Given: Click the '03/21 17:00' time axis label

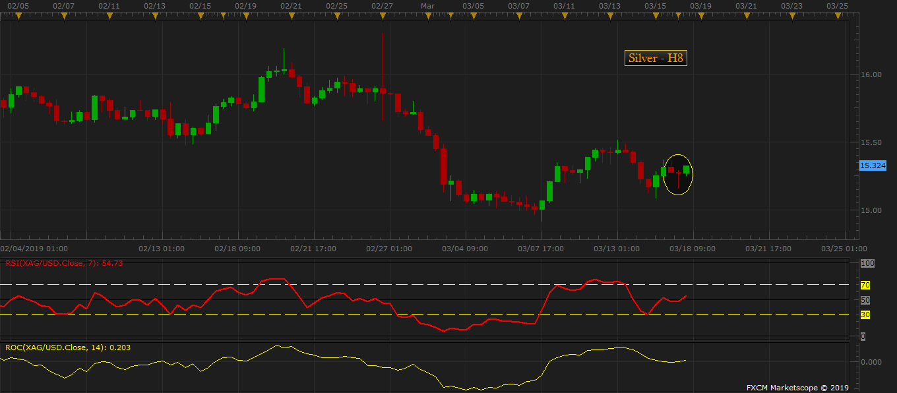Looking at the screenshot, I should [768, 249].
